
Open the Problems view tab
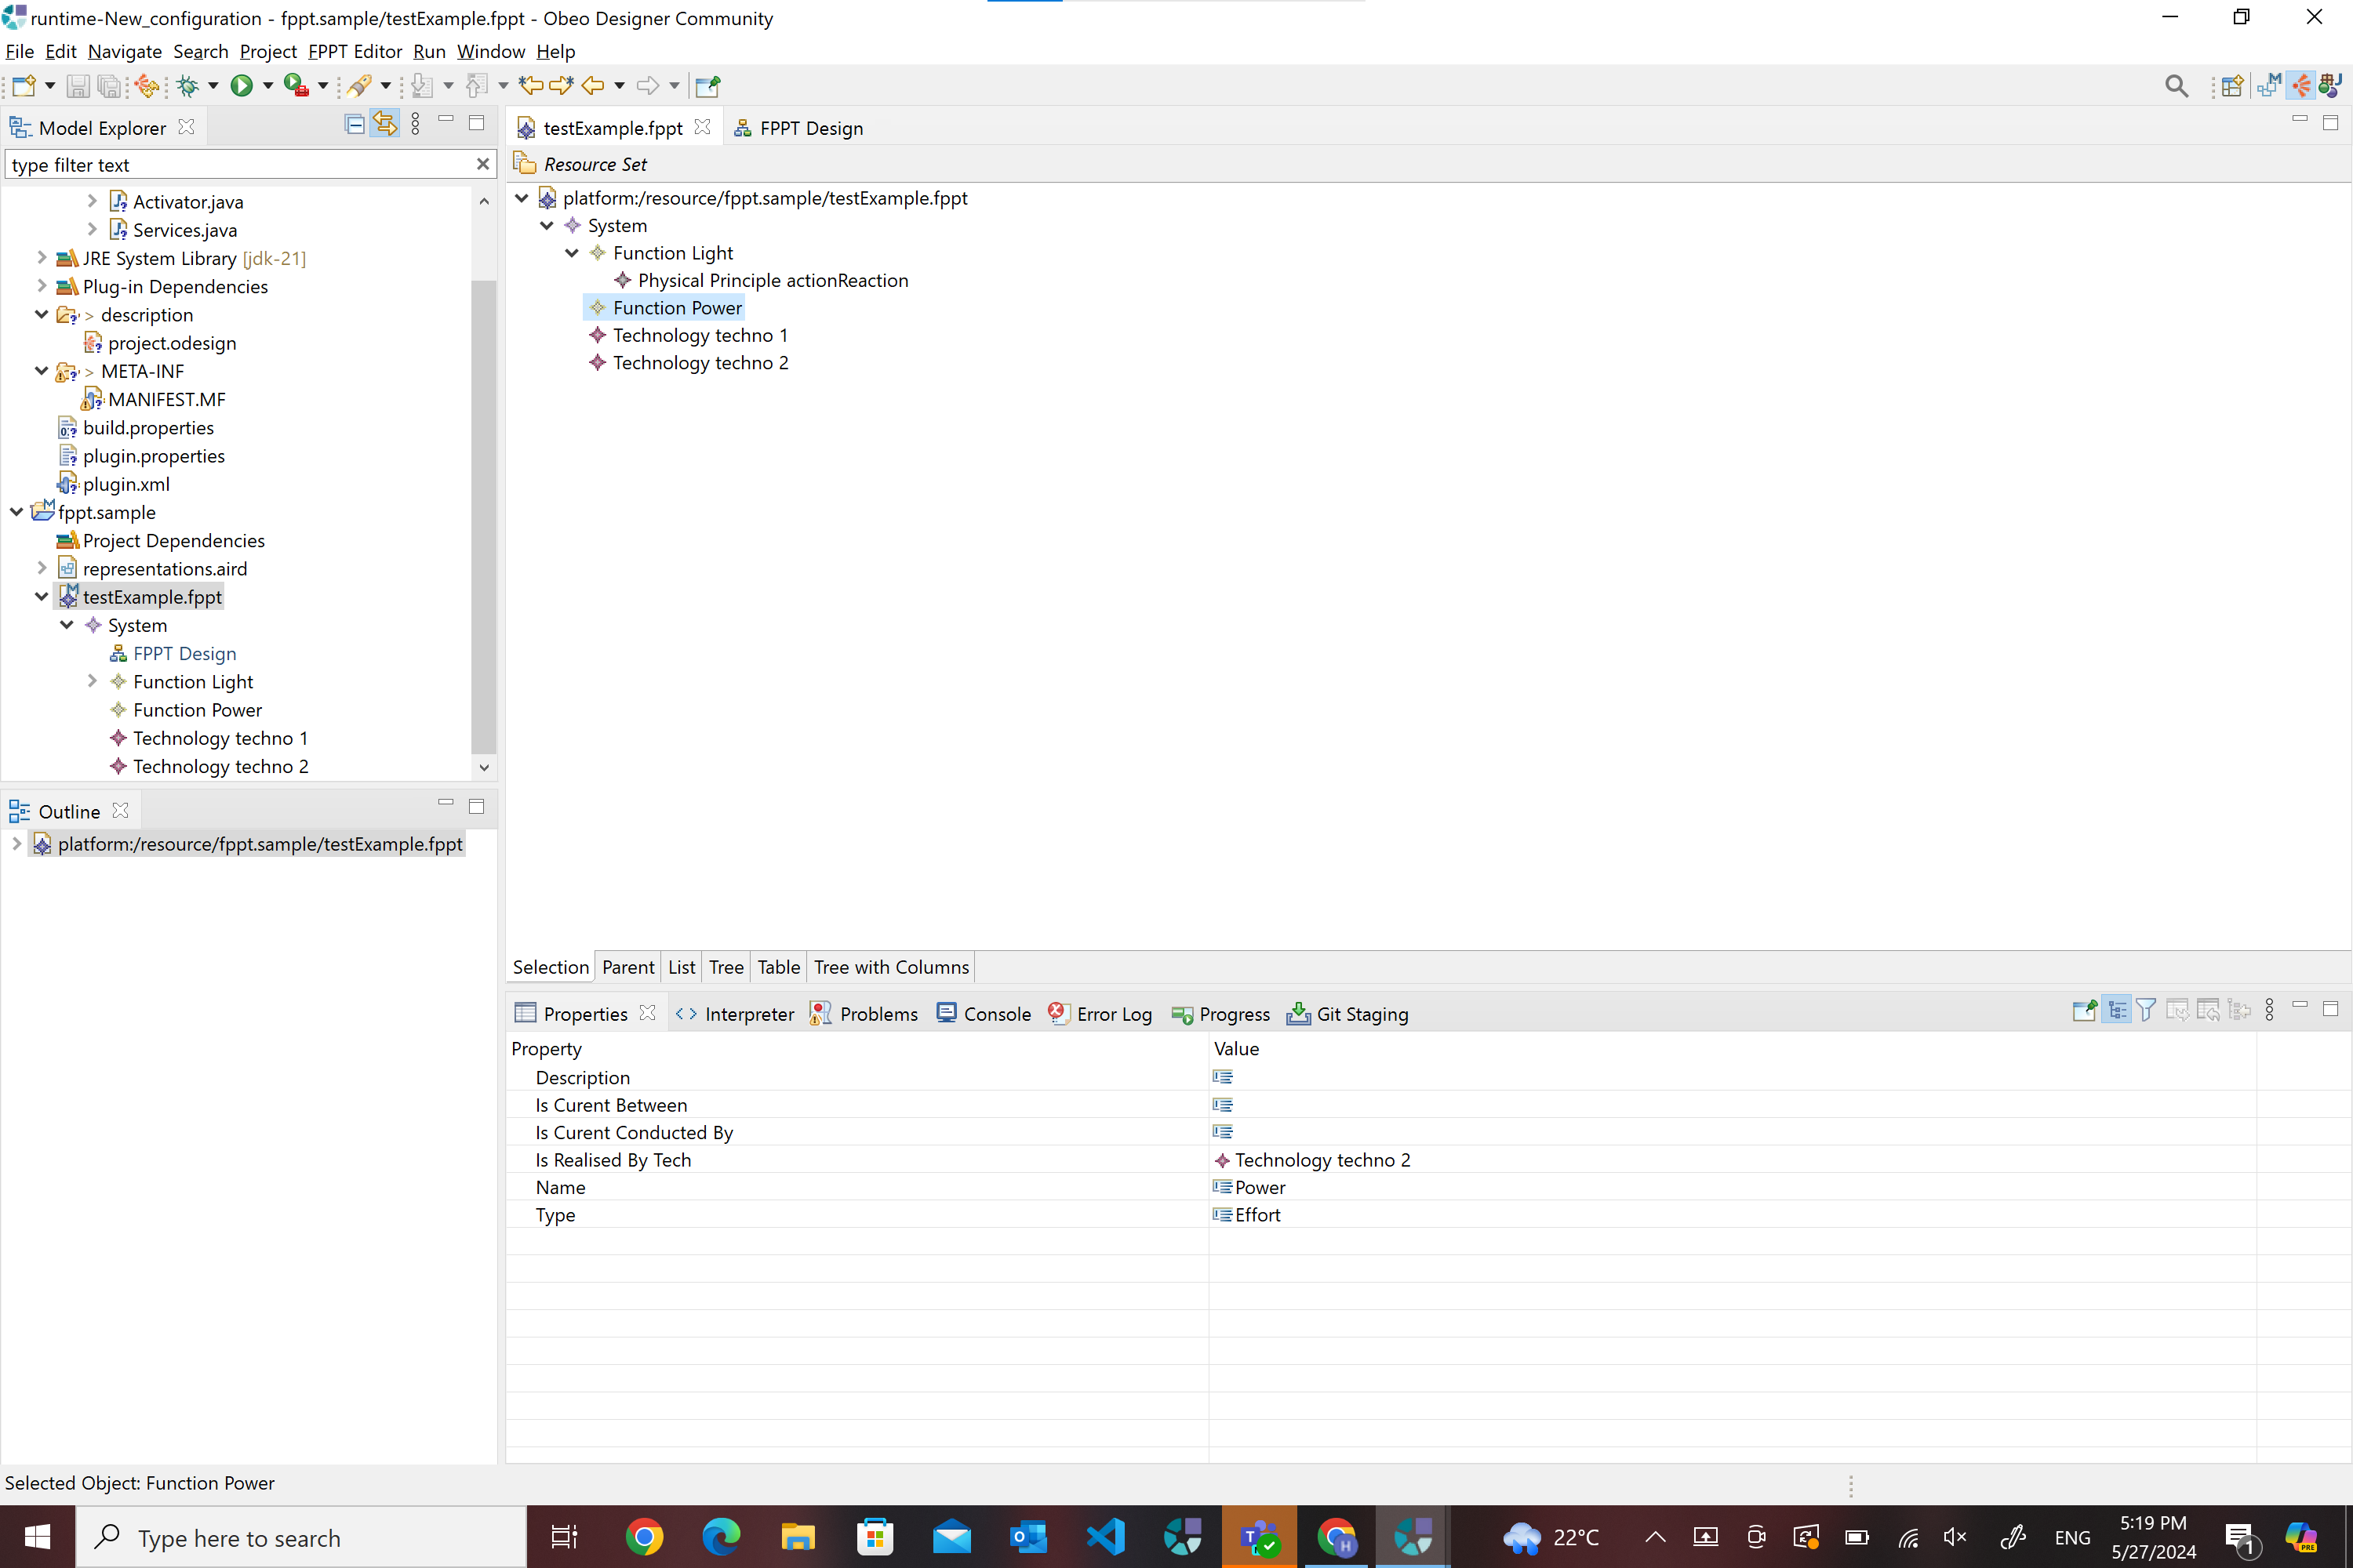(x=864, y=1014)
